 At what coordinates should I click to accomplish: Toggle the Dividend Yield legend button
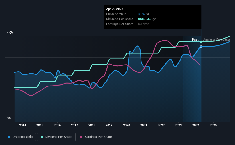[x=20, y=137]
